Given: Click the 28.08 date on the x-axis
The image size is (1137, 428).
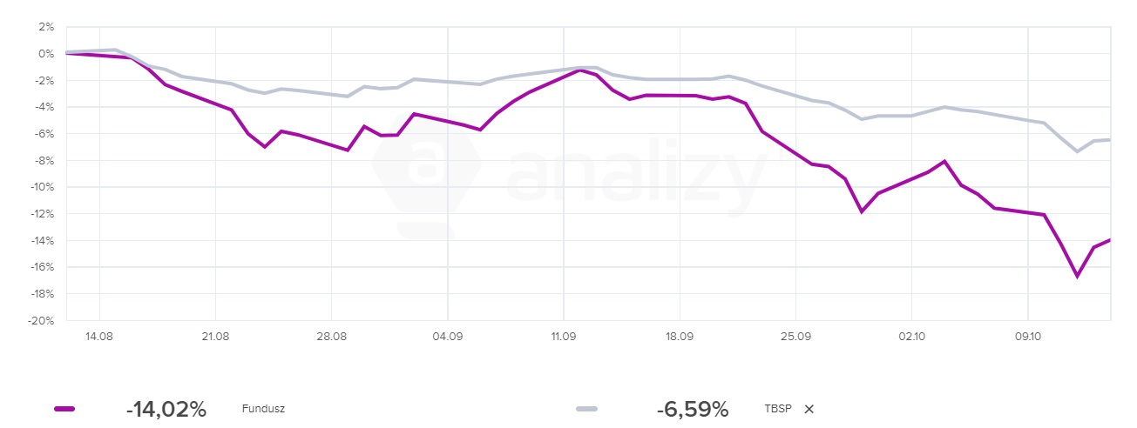Looking at the screenshot, I should click(331, 336).
